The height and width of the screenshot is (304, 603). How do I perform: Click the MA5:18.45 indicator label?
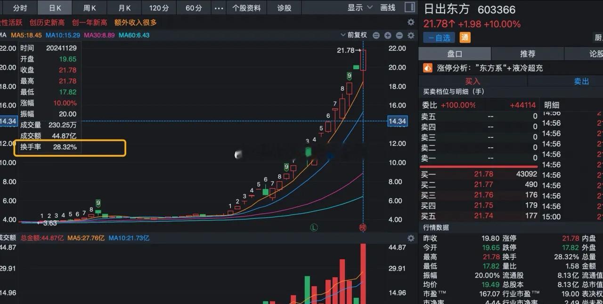pyautogui.click(x=26, y=35)
